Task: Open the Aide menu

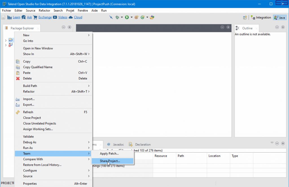Action: 95,10
